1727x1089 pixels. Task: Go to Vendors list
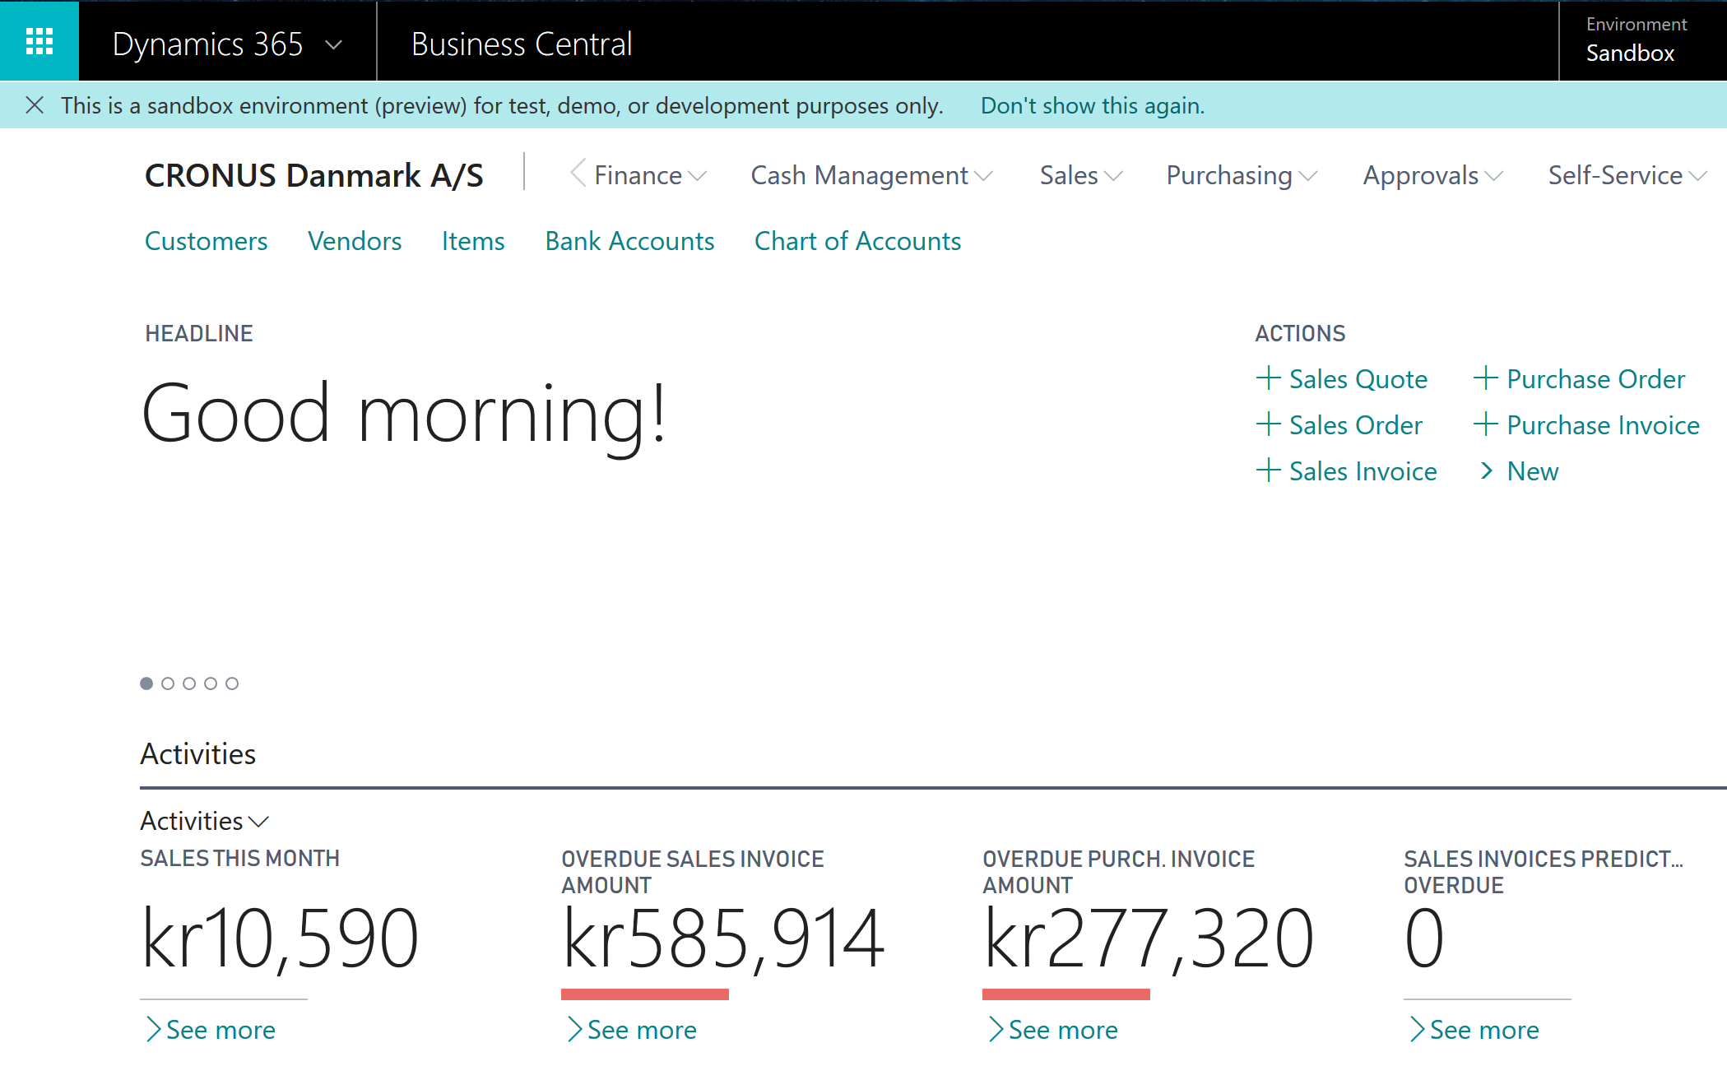point(355,241)
